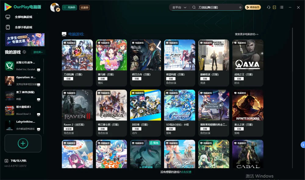Expand the blue side panel arrow
The width and height of the screenshot is (305, 180).
(303, 145)
